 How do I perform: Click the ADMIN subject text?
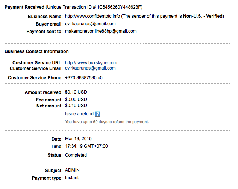point(72,170)
